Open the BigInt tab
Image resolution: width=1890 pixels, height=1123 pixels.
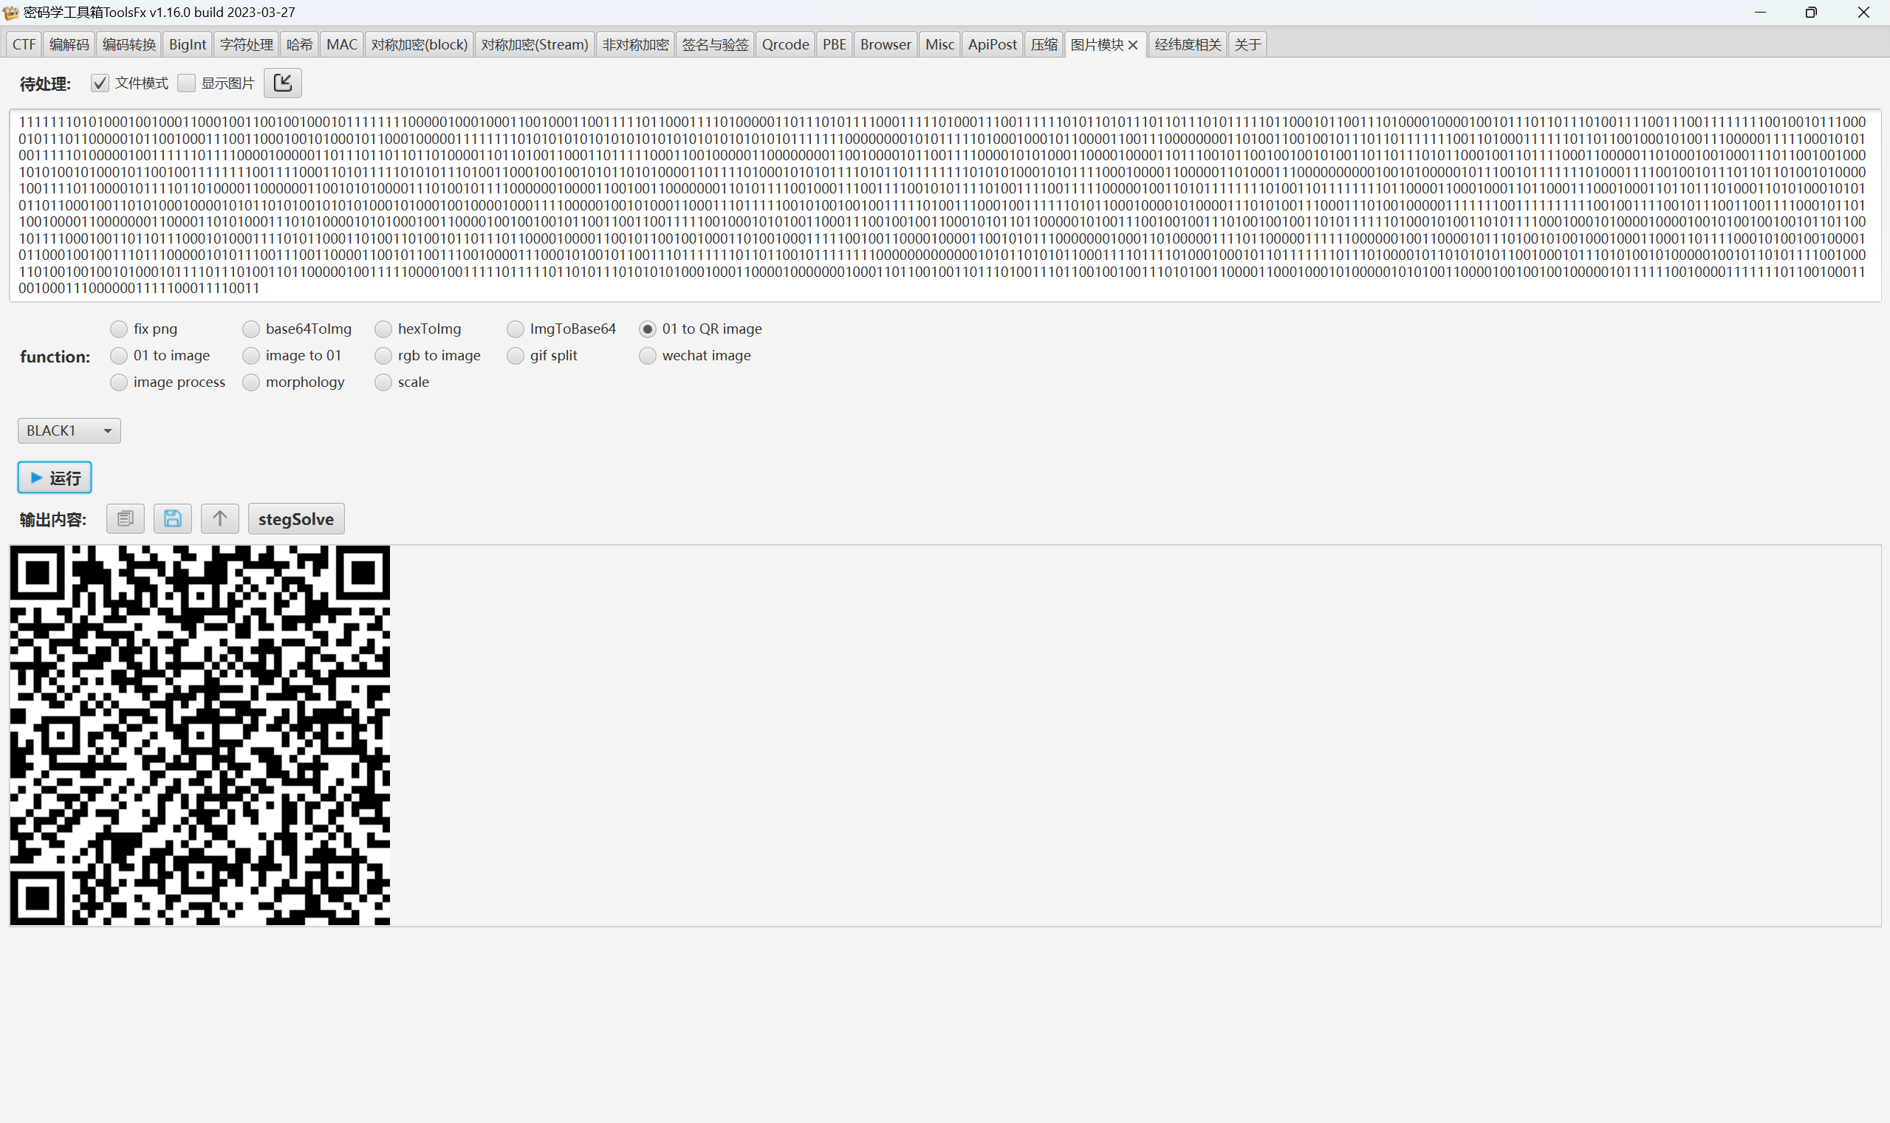point(187,44)
